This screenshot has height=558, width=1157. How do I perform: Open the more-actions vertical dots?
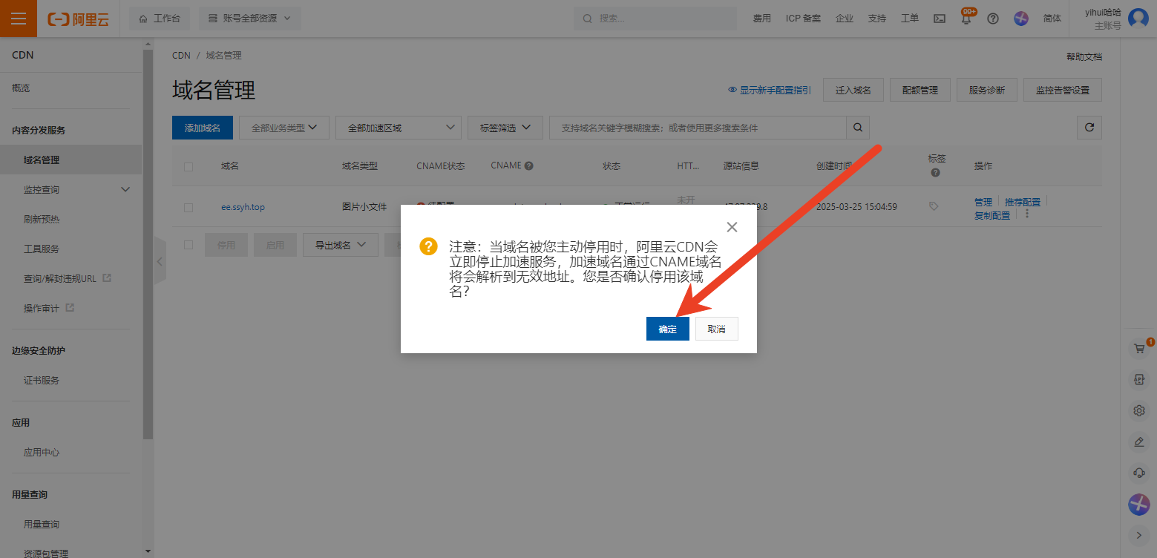[x=1027, y=214]
